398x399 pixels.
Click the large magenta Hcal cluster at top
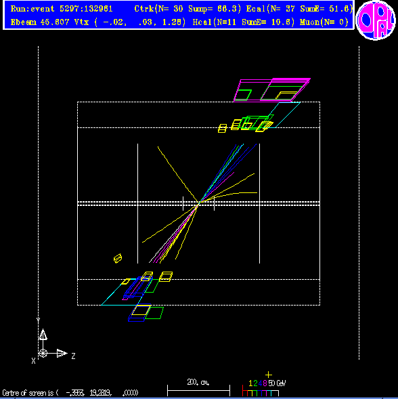272,90
